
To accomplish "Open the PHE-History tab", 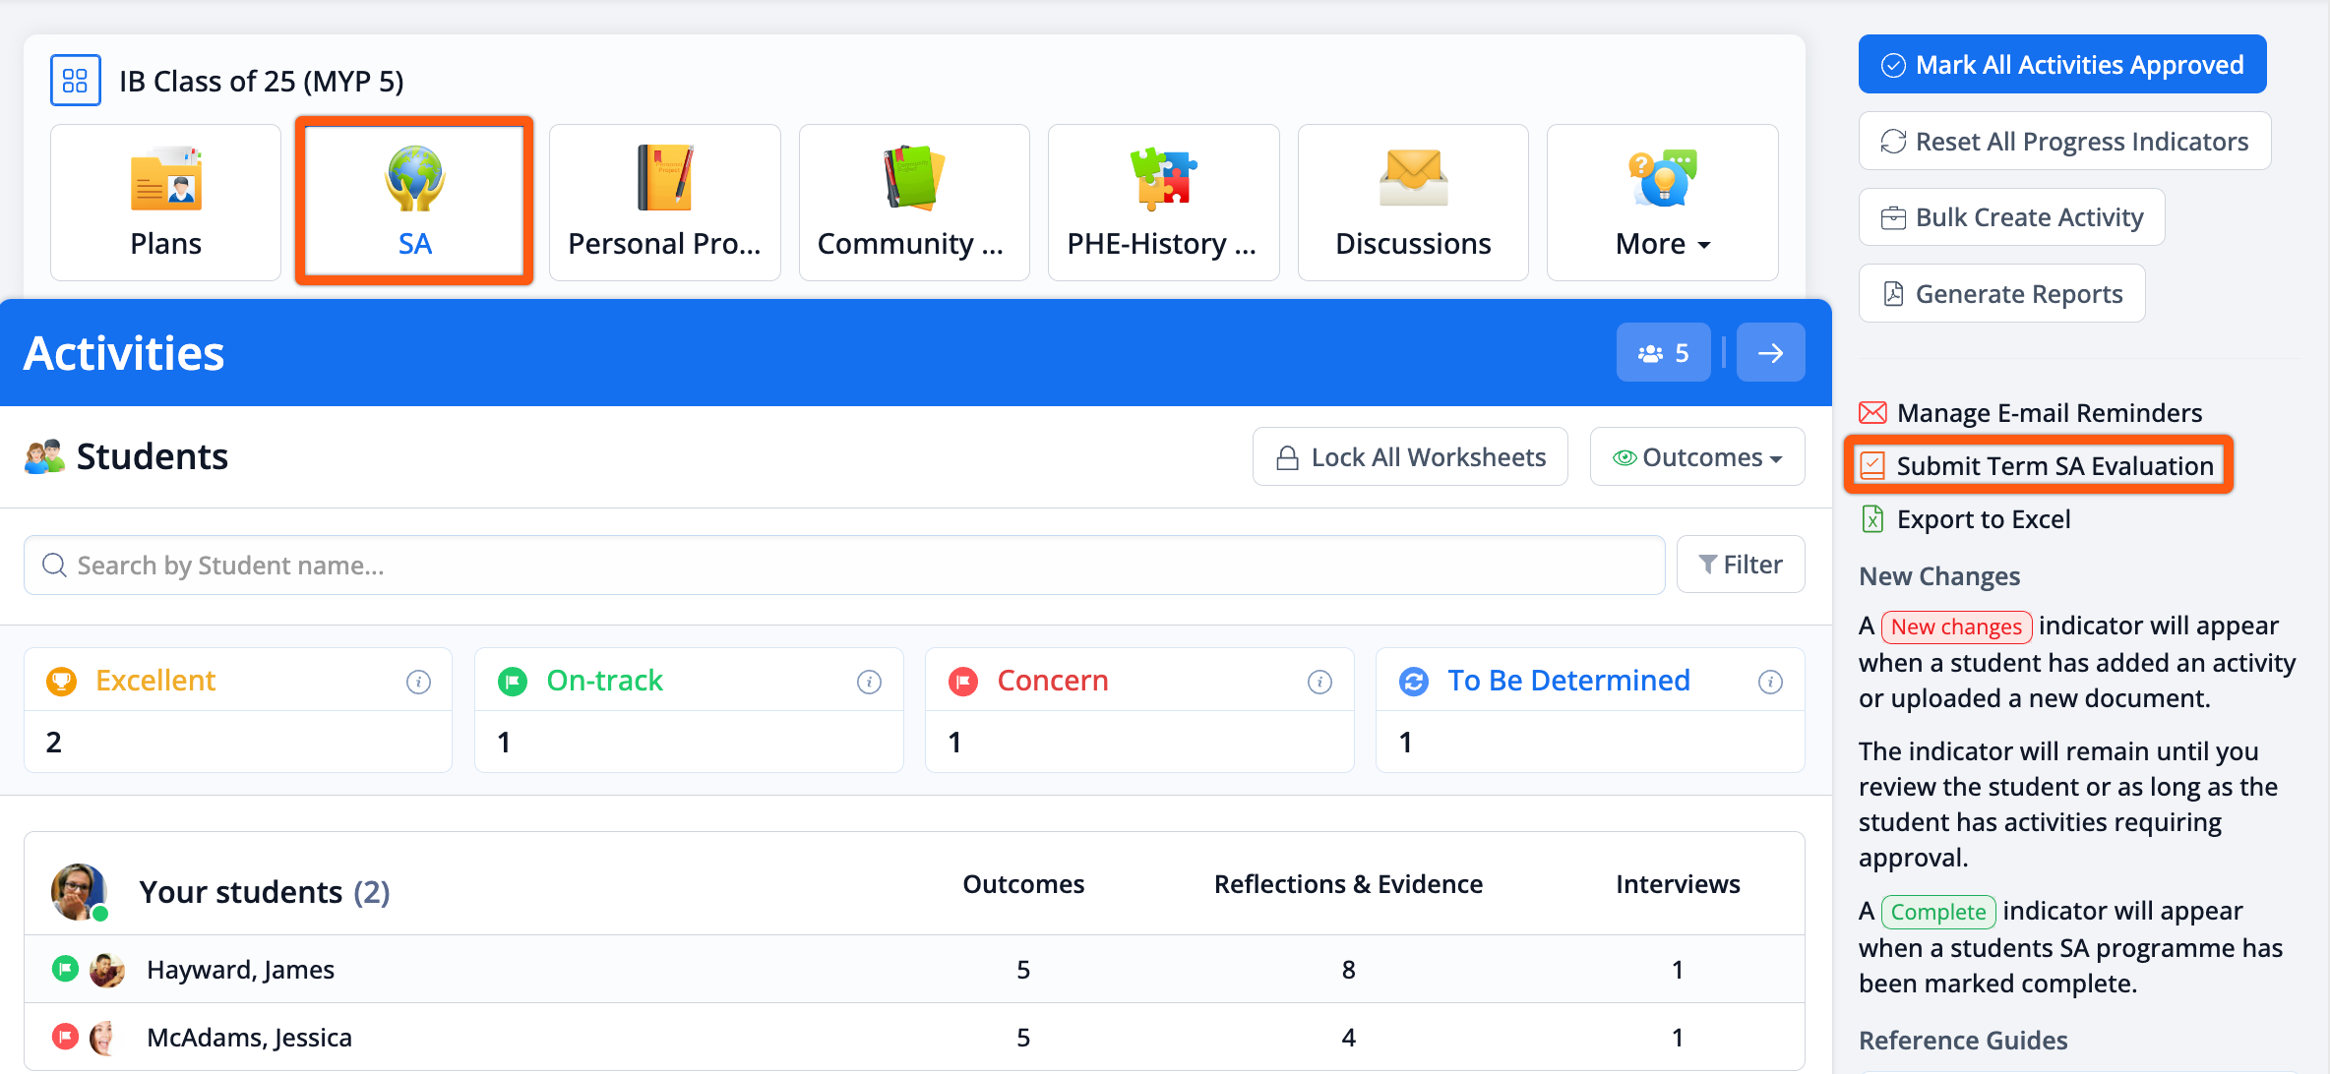I will 1163,203.
